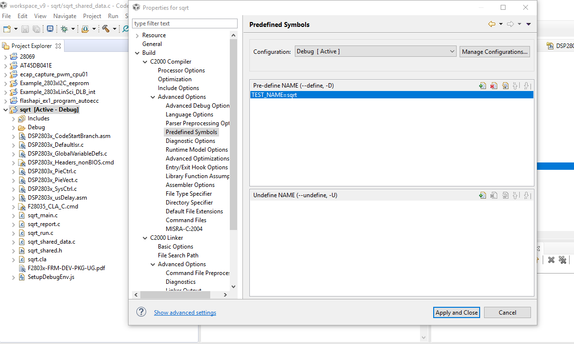Click Edit icon in Pre-define NAME section

pyautogui.click(x=505, y=86)
